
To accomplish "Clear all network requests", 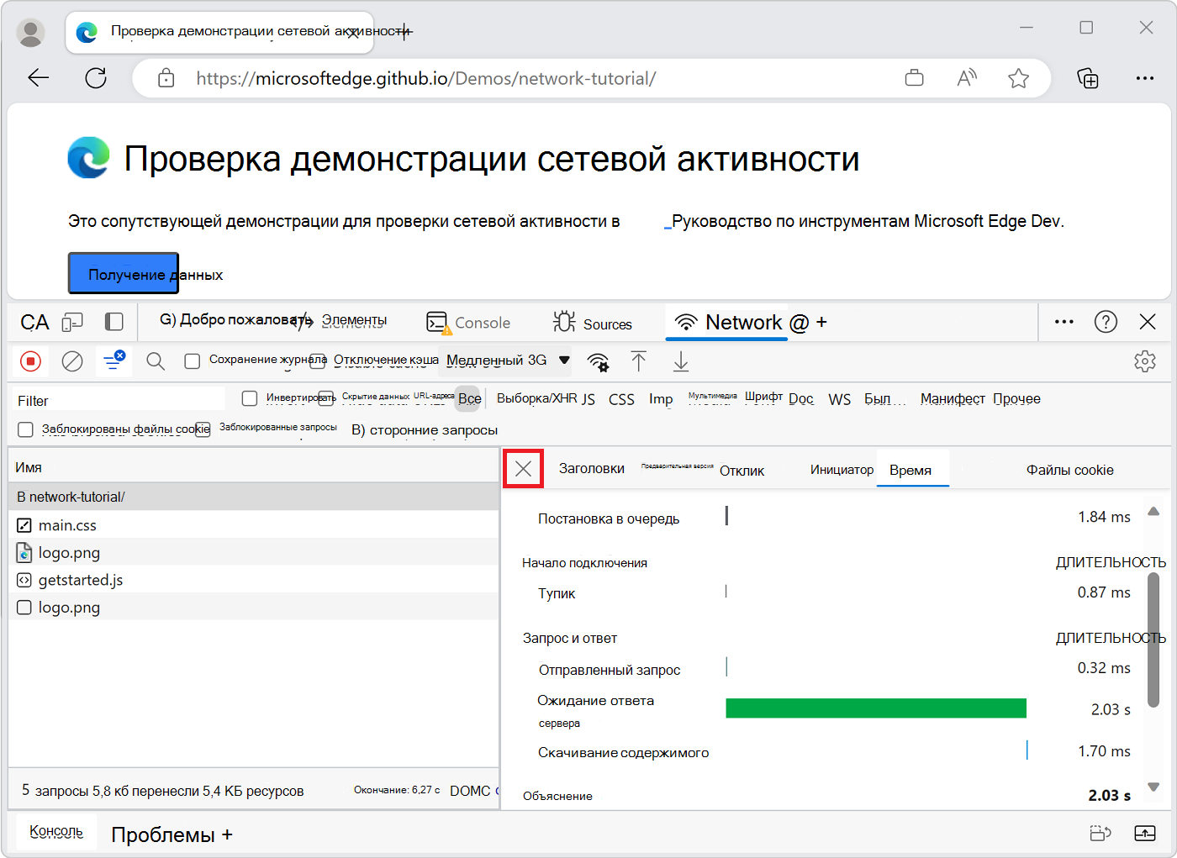I will [72, 361].
